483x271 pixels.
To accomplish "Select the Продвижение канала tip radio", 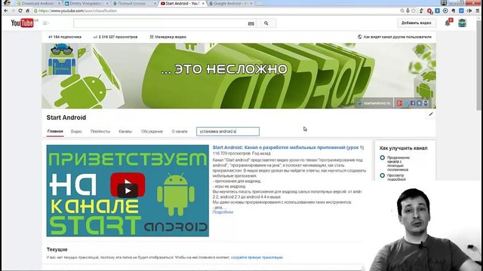I will [383, 157].
